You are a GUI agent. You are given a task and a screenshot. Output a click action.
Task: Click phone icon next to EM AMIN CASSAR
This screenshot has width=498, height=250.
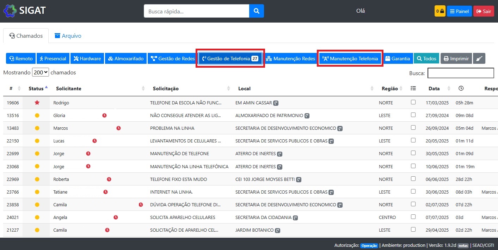point(276,103)
